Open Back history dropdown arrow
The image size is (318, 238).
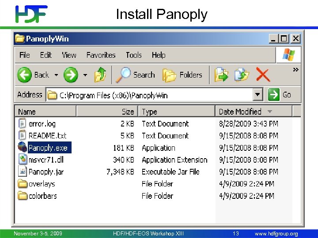56,75
